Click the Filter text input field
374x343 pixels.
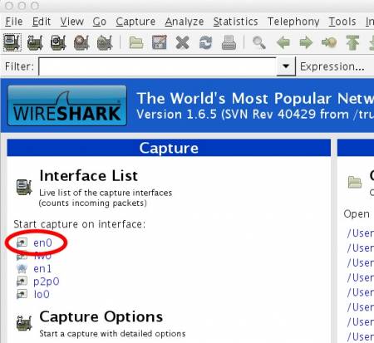tap(157, 66)
